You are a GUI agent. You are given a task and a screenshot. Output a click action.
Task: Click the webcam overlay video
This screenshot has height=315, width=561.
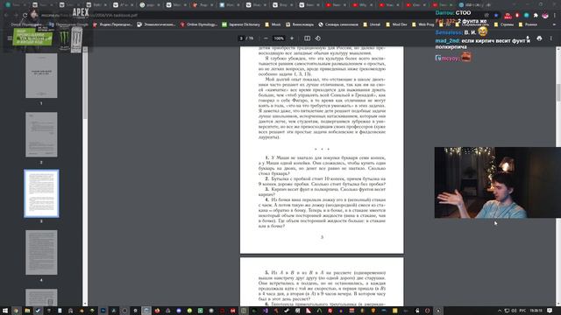(x=498, y=183)
